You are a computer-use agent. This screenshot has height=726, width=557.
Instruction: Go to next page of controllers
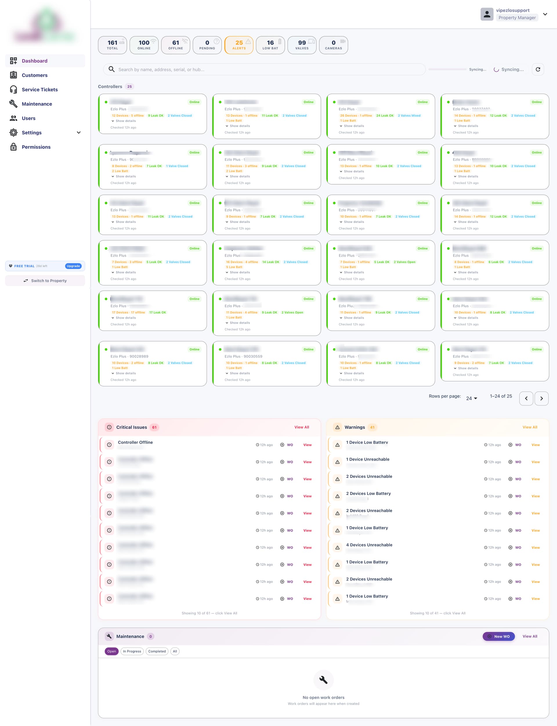click(x=541, y=398)
